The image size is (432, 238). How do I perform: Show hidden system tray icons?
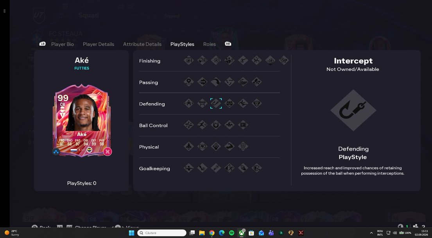371,233
